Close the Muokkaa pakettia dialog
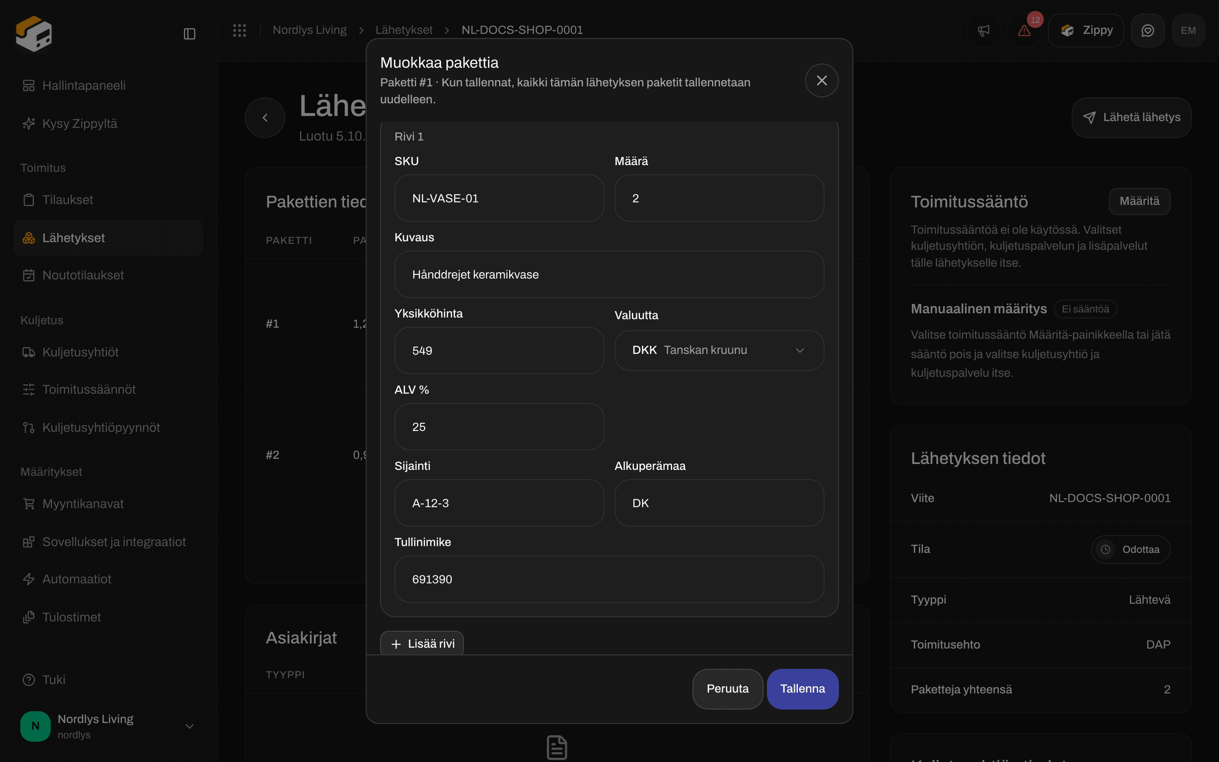 coord(822,80)
